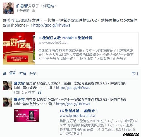Open LG聖誕好友禮-Mobile01聖誕特輯 title link

(x=65, y=38)
